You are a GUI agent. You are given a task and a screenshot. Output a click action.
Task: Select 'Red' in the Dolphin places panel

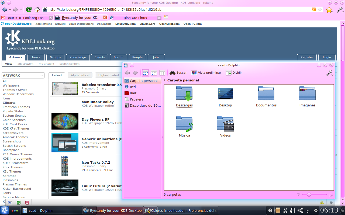pos(143,87)
